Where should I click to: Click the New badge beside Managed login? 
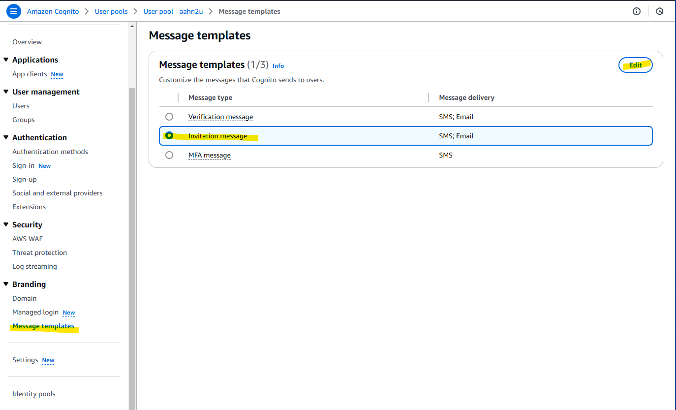(x=69, y=313)
